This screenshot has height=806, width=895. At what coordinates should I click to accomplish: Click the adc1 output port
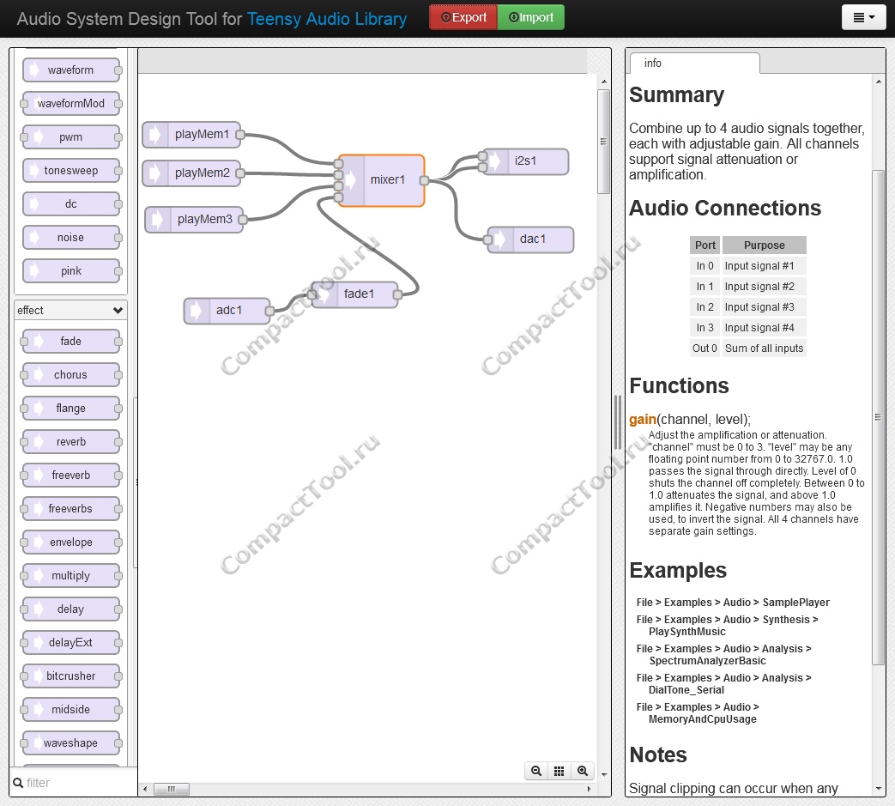(x=270, y=311)
